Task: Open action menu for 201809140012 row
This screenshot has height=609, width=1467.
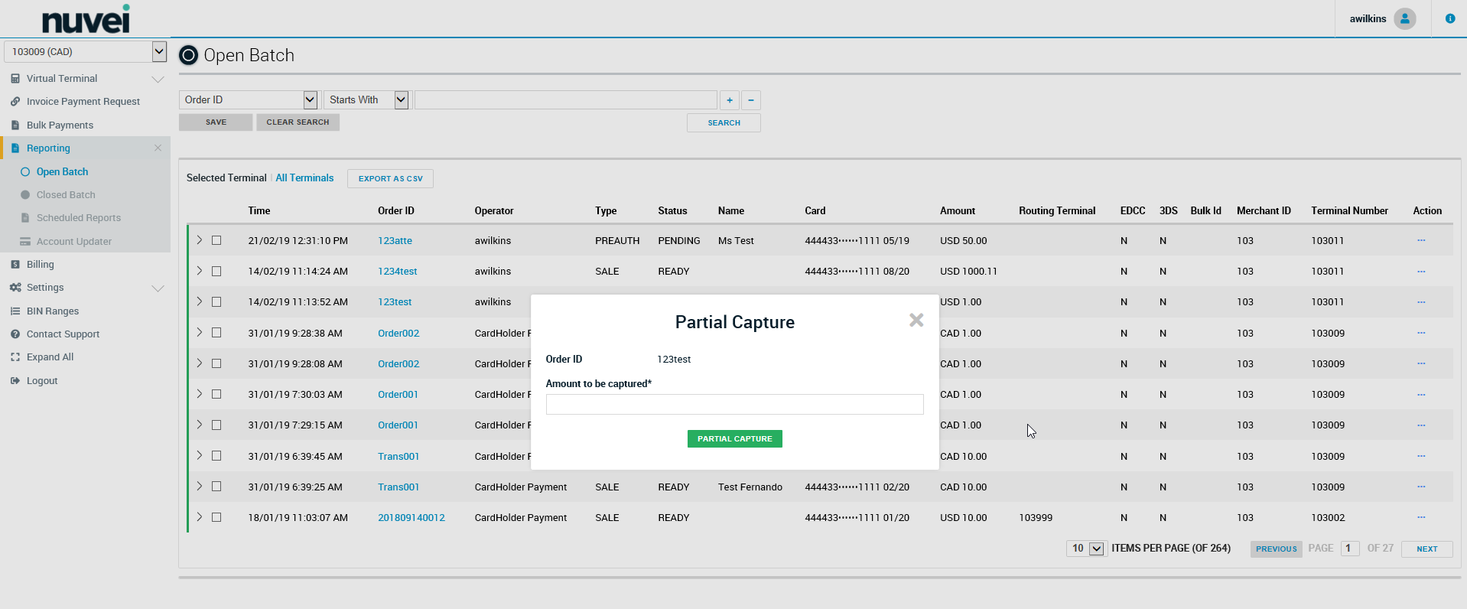Action: tap(1420, 517)
